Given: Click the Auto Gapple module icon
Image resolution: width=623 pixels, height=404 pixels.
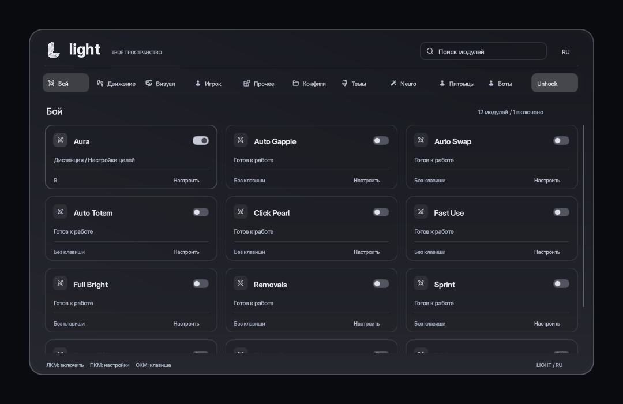Looking at the screenshot, I should (x=241, y=140).
